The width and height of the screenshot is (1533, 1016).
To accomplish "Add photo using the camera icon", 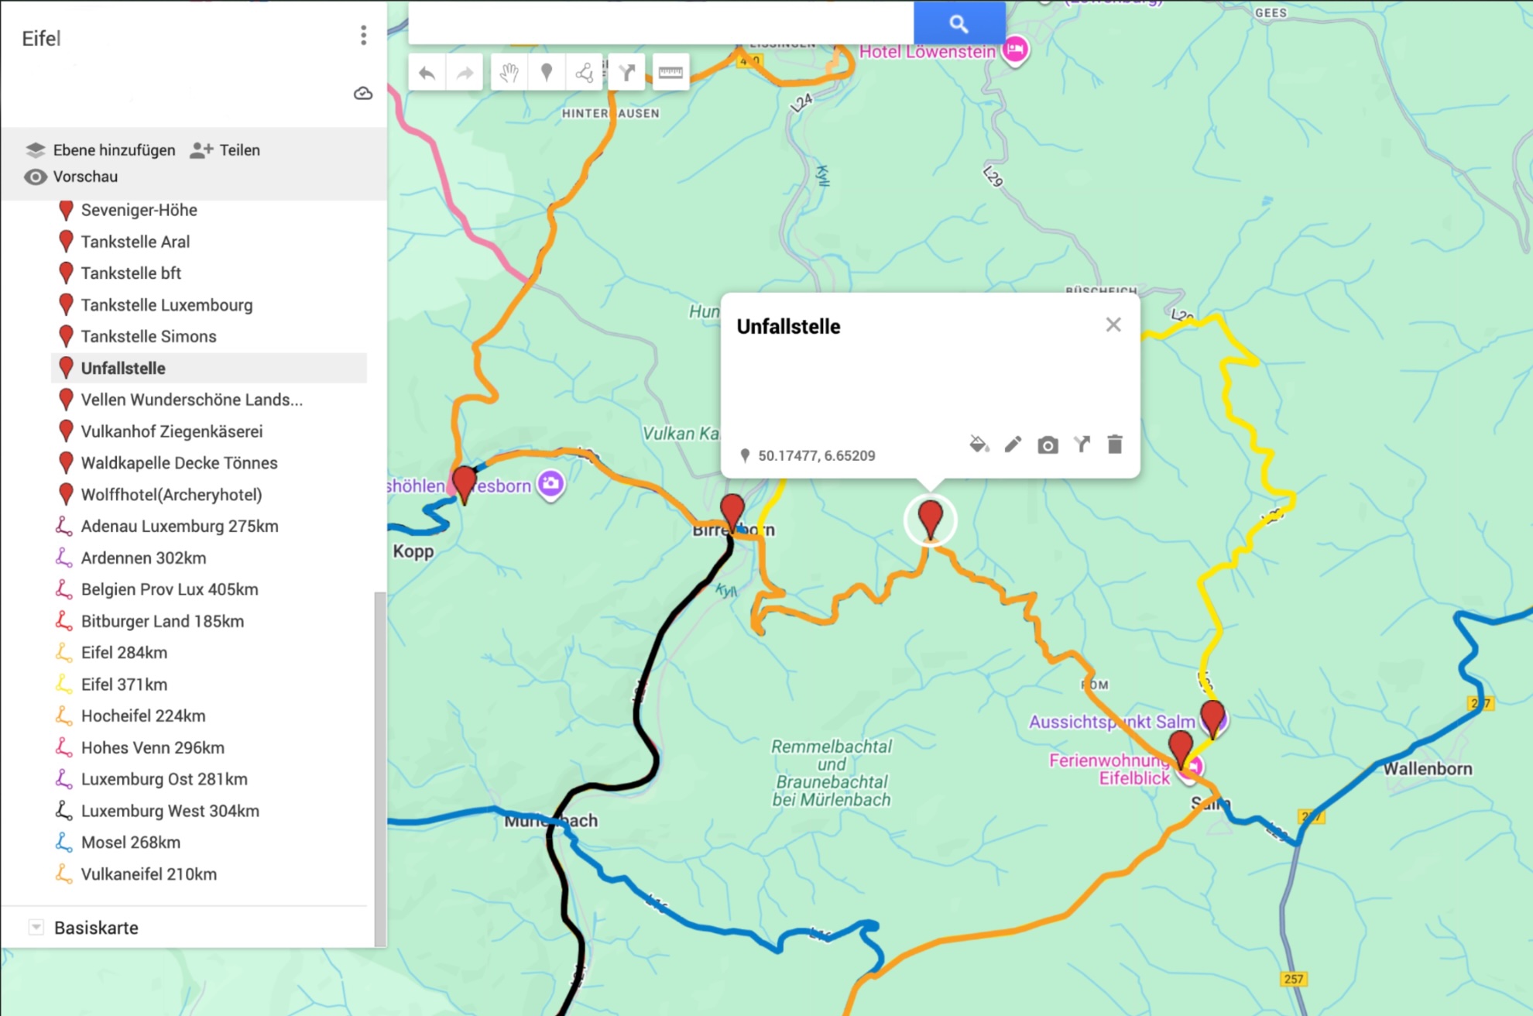I will (1048, 445).
